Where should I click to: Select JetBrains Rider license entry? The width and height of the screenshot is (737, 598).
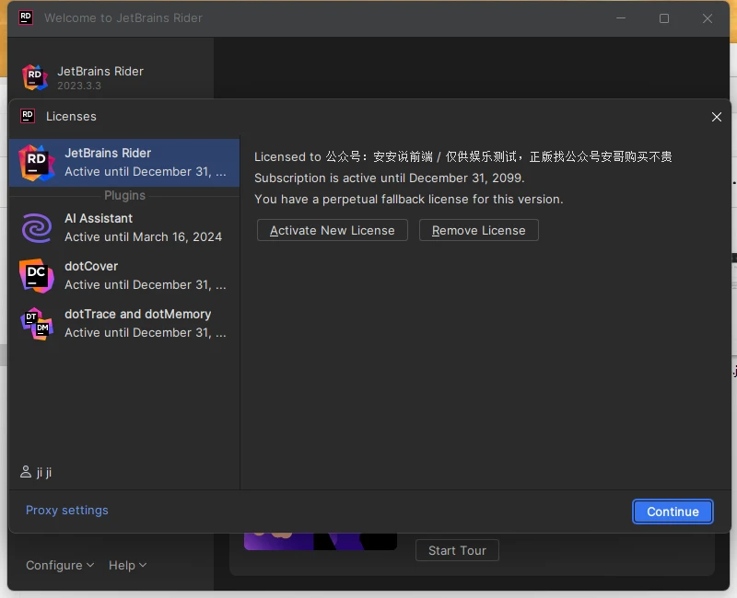pyautogui.click(x=124, y=163)
